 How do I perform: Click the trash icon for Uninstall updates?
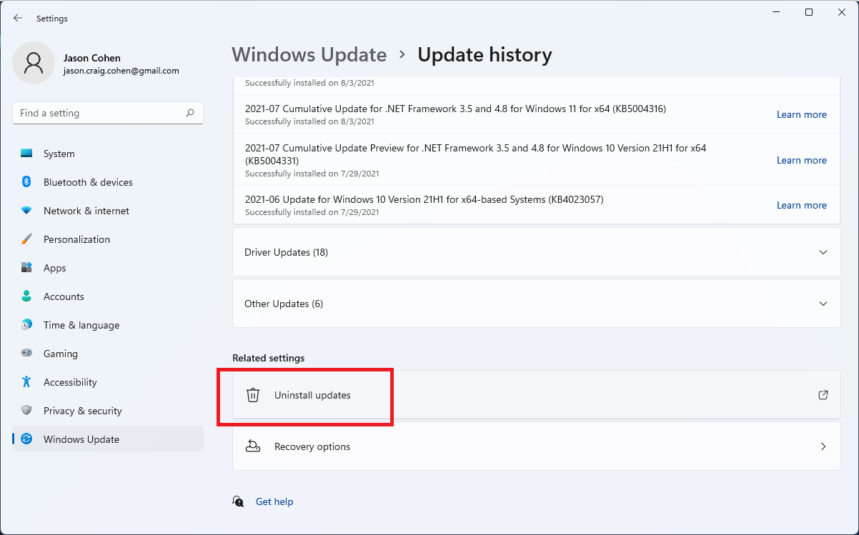253,395
